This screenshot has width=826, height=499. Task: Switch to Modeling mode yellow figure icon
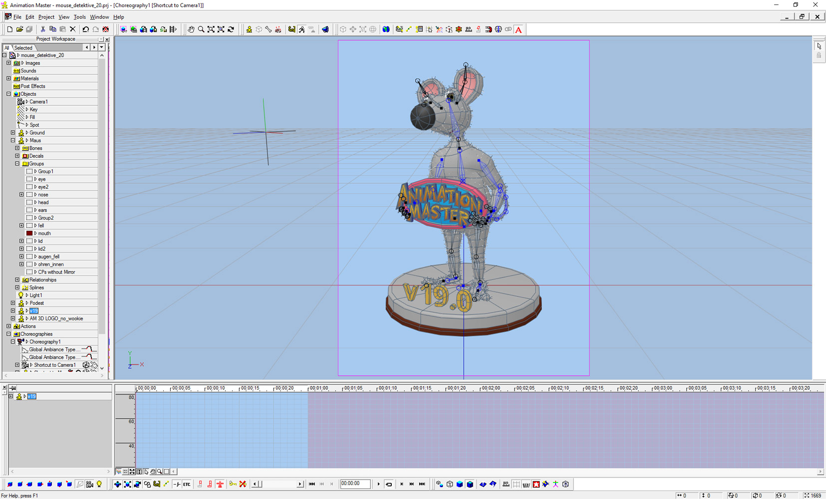[x=249, y=29]
